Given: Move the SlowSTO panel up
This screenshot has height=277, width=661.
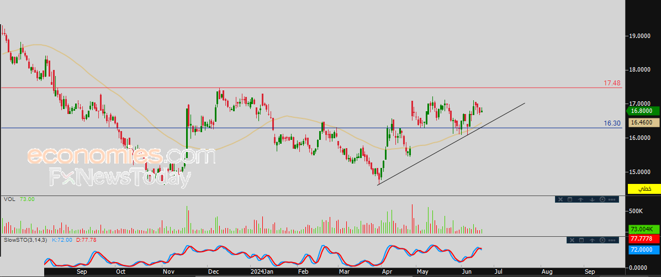Looking at the screenshot, I should 592,240.
